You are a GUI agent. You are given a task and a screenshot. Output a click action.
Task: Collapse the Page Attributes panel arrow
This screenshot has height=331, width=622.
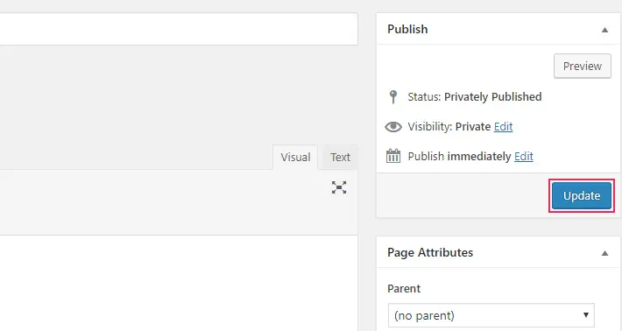[x=604, y=253]
